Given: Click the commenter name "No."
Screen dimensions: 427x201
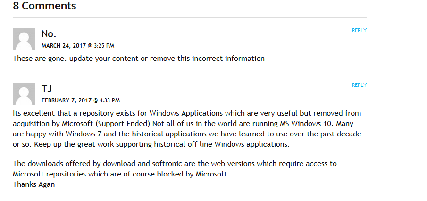Looking at the screenshot, I should point(49,34).
